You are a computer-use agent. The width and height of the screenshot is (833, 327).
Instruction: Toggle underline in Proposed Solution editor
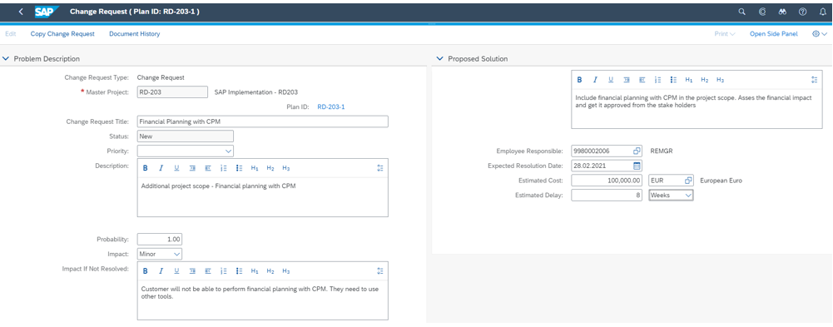pyautogui.click(x=611, y=80)
